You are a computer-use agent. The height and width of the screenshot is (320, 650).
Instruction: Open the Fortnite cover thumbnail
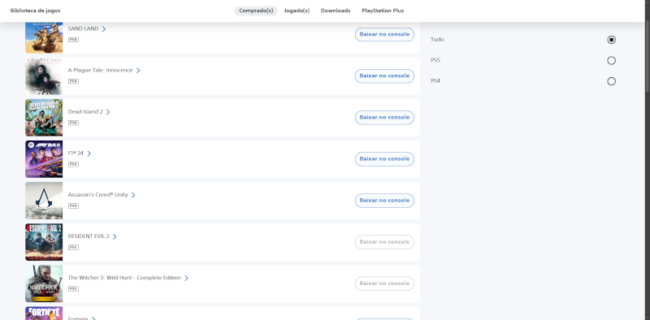(x=44, y=314)
